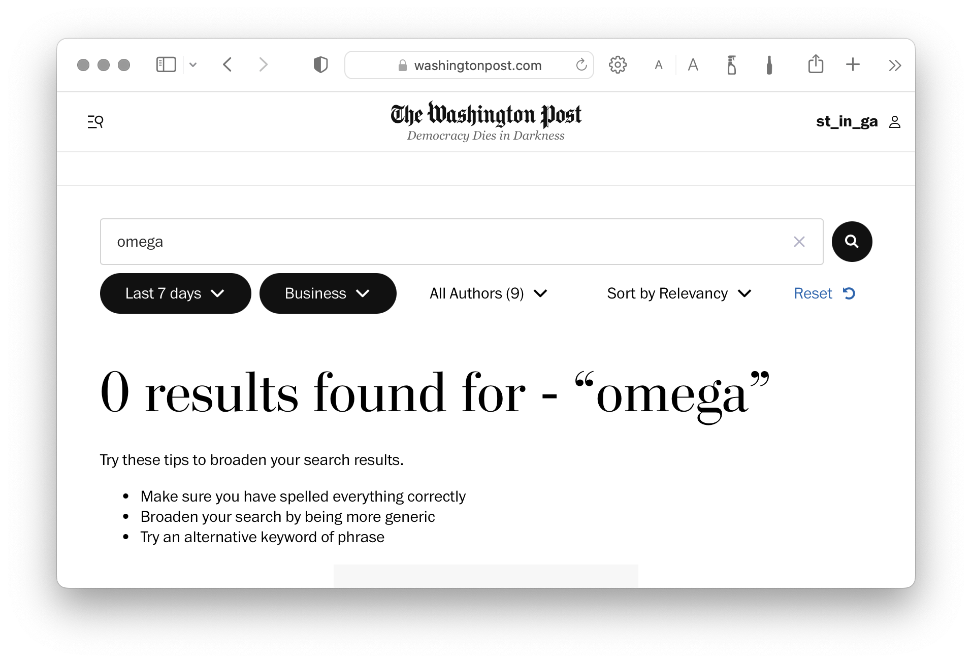
Task: Click into the omega search field
Action: coord(447,242)
